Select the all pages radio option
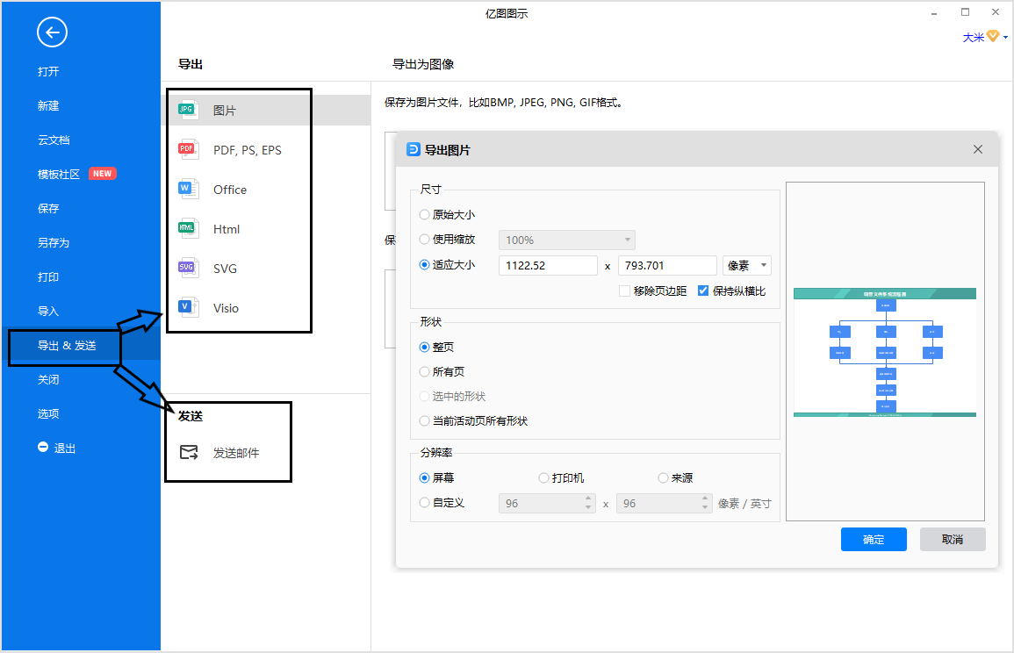The image size is (1014, 653). click(x=424, y=372)
